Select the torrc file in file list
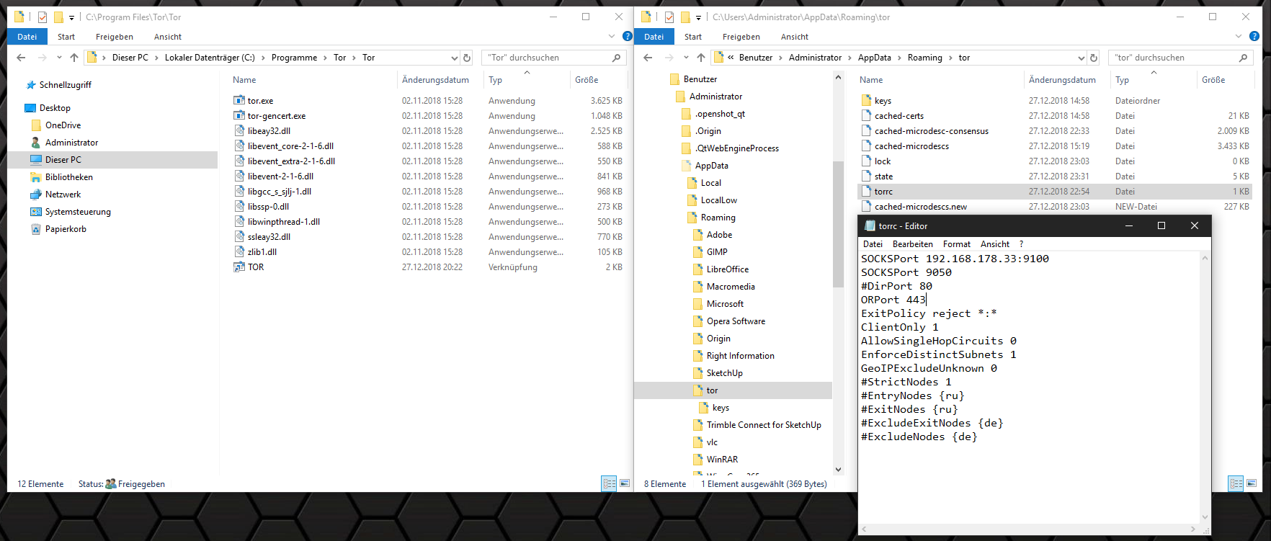The width and height of the screenshot is (1271, 541). click(1055, 192)
